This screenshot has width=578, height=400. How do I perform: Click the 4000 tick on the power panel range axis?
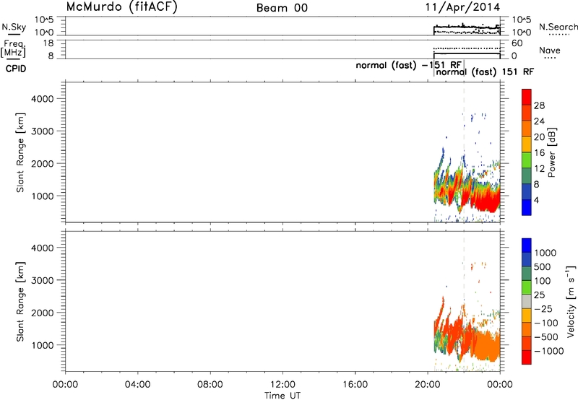click(43, 99)
